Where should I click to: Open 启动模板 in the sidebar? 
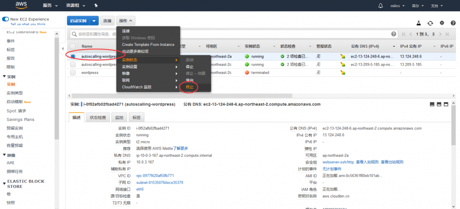tap(15, 102)
